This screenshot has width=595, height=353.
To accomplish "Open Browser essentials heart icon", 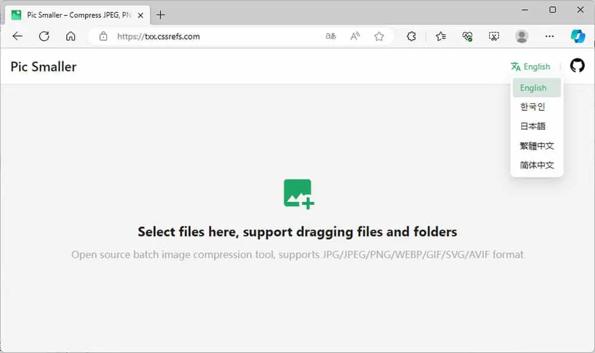I will coord(468,37).
